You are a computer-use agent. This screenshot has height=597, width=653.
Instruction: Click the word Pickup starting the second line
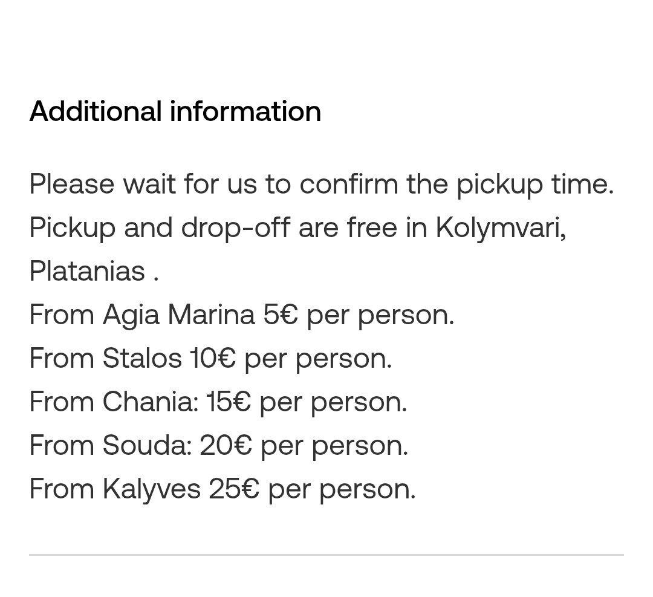point(72,228)
